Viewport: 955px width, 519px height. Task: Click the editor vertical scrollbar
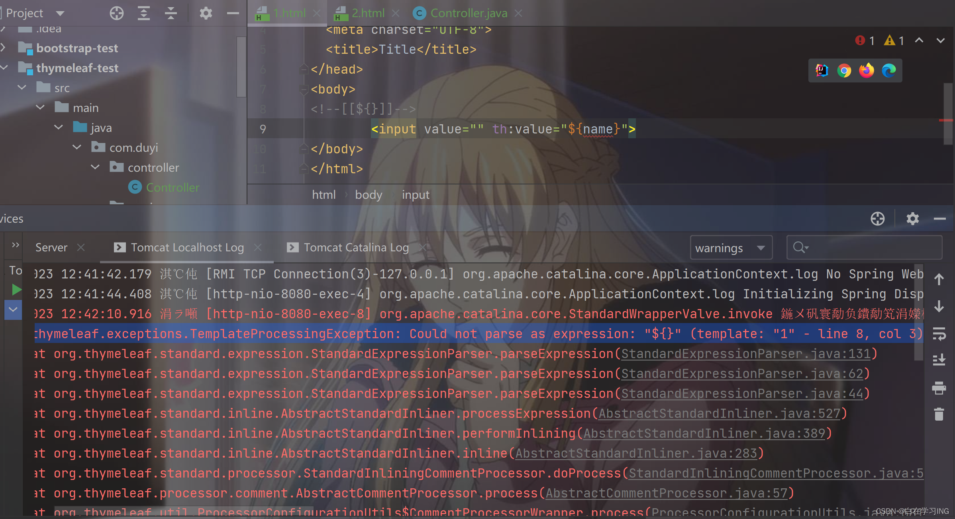click(x=948, y=114)
